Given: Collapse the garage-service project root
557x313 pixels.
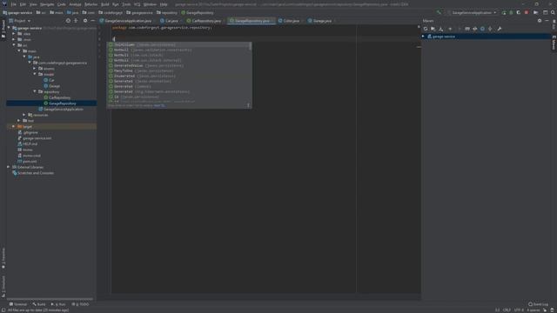Looking at the screenshot, I should [9, 28].
